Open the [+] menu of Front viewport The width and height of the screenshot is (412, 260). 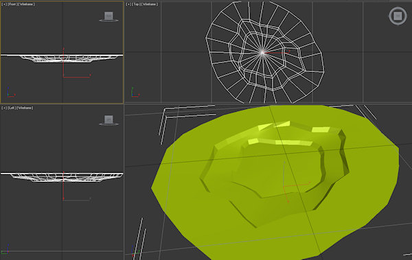[x=5, y=4]
